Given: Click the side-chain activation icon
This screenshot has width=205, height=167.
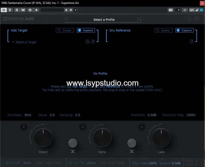Looking at the screenshot, I should pyautogui.click(x=185, y=10).
